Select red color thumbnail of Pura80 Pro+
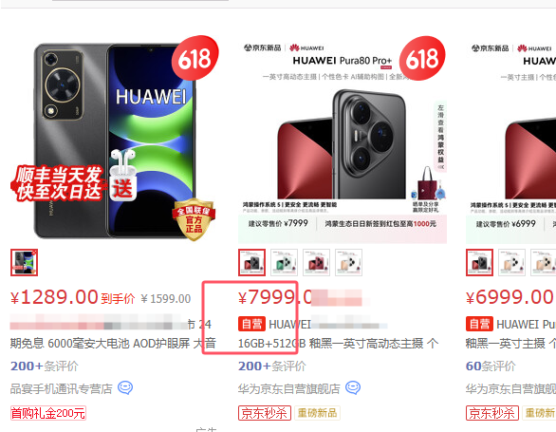 316,263
